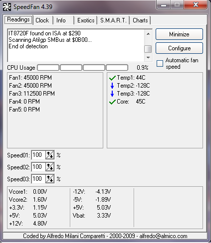Click the +3.3V 1.15V voltage reading
Screen dimensions: 211x243
point(28,208)
